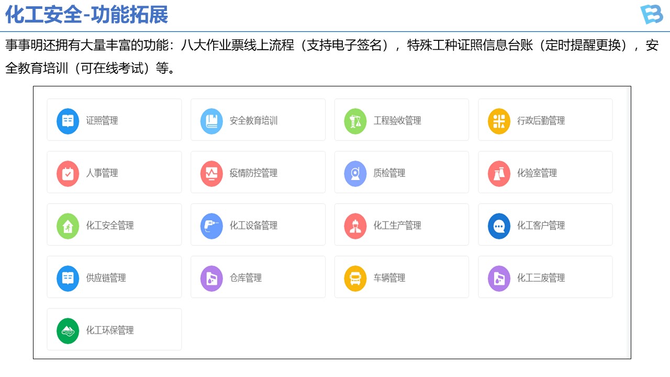Click the 人事管理 red clipboard icon
Image resolution: width=670 pixels, height=377 pixels.
[x=68, y=173]
